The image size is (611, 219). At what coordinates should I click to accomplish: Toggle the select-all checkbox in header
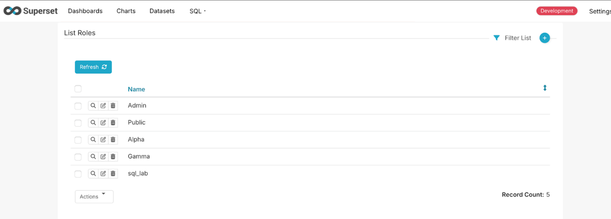[78, 89]
